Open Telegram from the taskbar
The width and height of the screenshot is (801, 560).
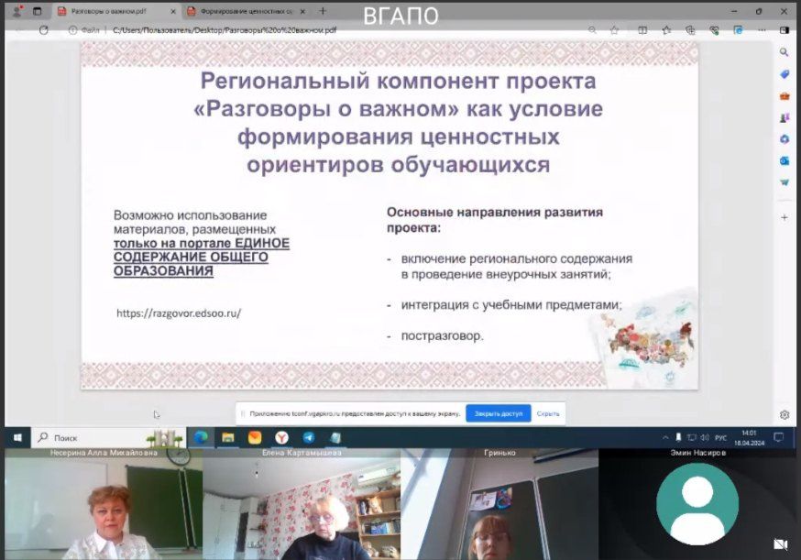(309, 438)
